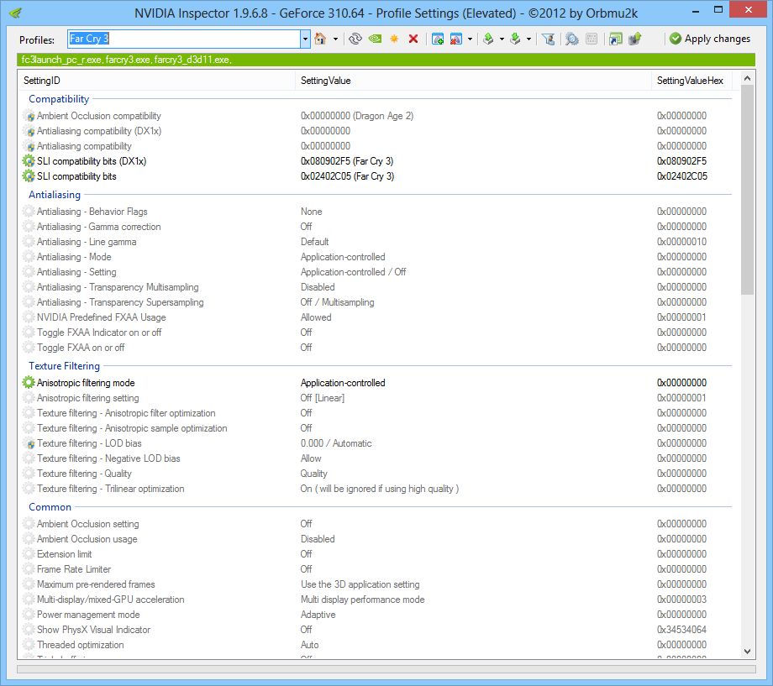This screenshot has width=773, height=686.
Task: Click the settings list scrollbar down arrow
Action: [x=747, y=651]
